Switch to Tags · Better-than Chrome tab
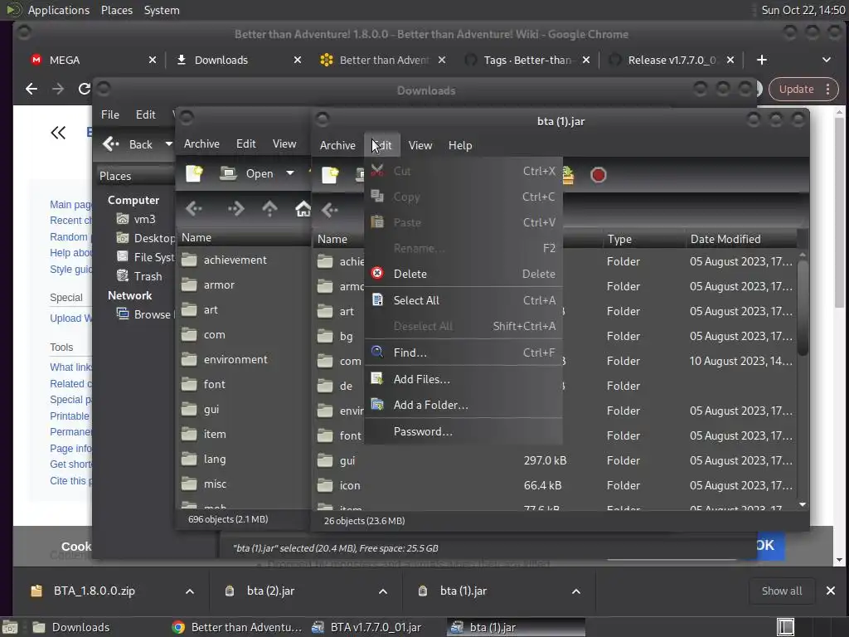 pyautogui.click(x=527, y=60)
